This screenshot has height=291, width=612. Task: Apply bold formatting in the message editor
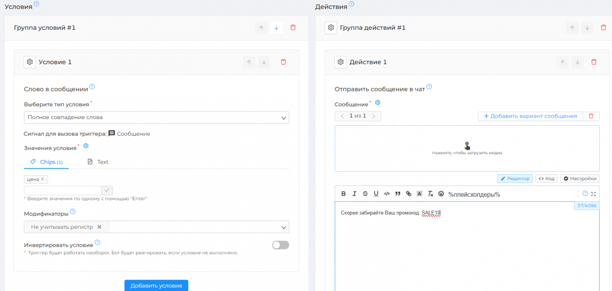tap(344, 193)
